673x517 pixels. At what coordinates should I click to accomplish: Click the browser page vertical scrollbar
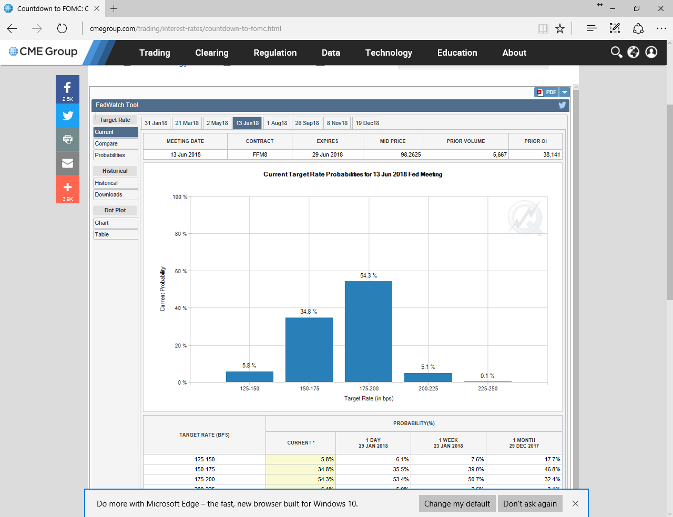pyautogui.click(x=669, y=210)
